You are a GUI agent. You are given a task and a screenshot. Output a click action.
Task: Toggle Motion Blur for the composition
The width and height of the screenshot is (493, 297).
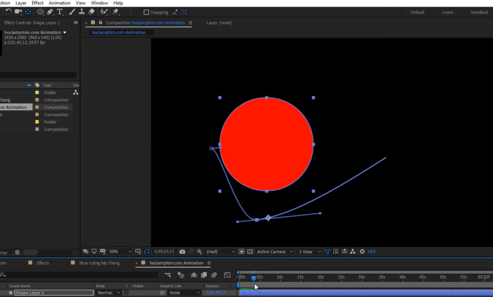pos(214,275)
